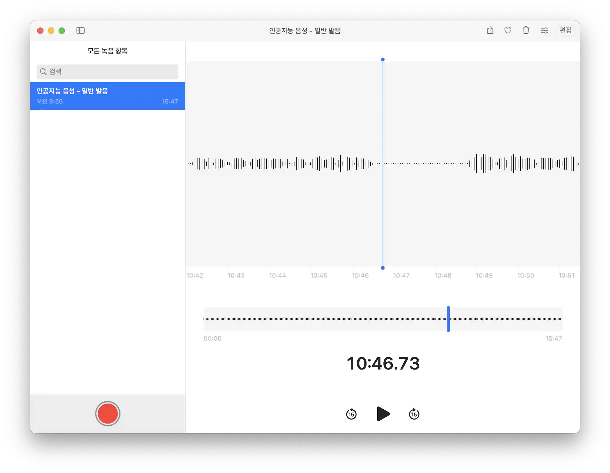This screenshot has width=610, height=473.
Task: Click the green full-screen window button
Action: pos(62,30)
